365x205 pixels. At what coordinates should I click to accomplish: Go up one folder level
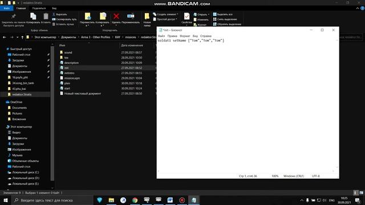click(22, 37)
